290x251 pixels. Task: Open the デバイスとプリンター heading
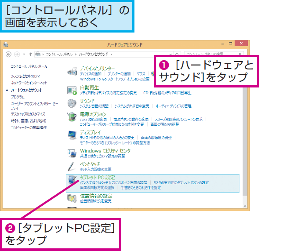pyautogui.click(x=97, y=69)
